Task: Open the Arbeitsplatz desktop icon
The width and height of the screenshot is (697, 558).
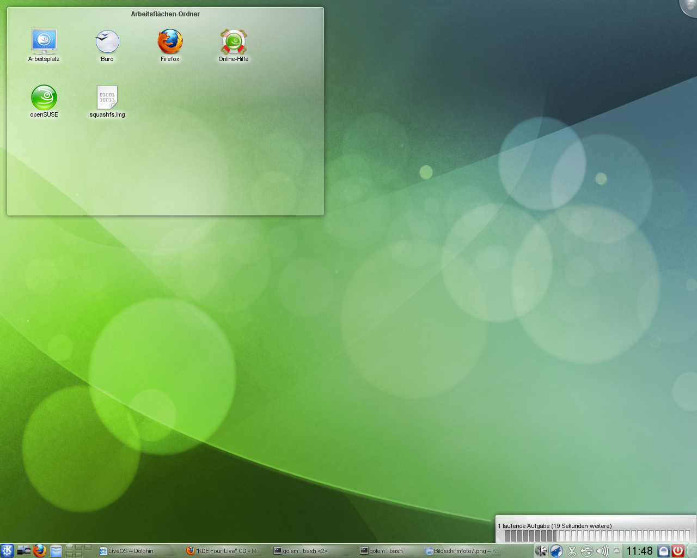Action: (x=44, y=41)
